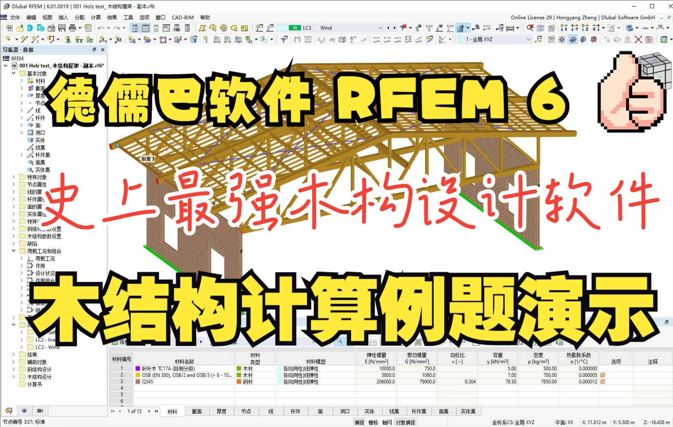Screen dimensions: 673x427
Task: Expand the 杆件集 tree node
Action: point(22,155)
